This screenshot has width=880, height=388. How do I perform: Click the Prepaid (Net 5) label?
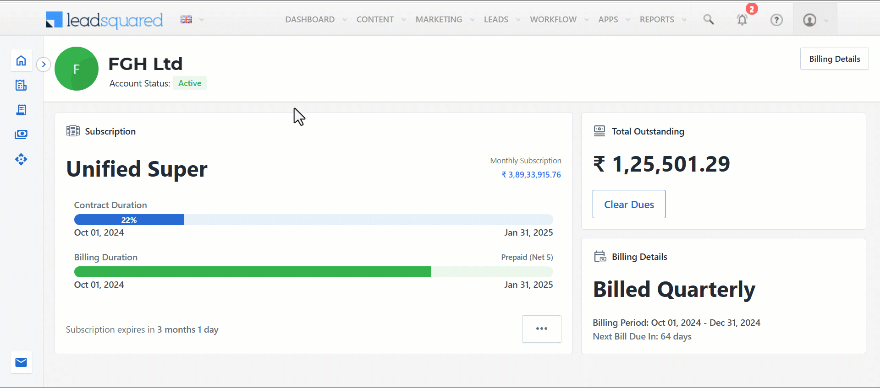(x=527, y=257)
